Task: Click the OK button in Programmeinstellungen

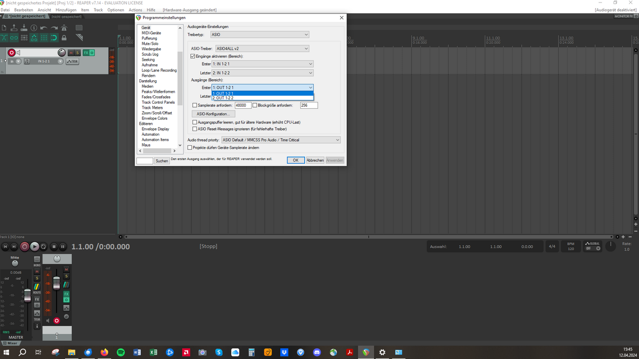Action: pyautogui.click(x=296, y=160)
